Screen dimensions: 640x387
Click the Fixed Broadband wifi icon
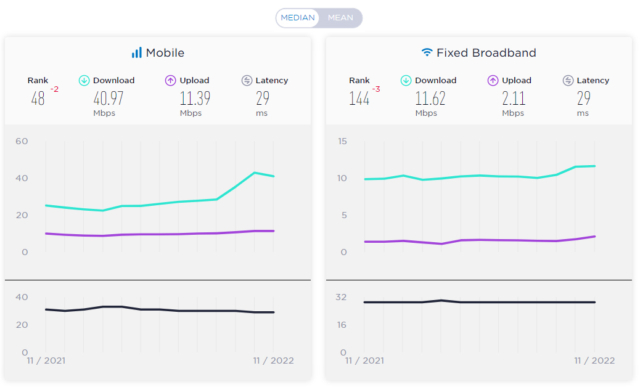[x=427, y=52]
